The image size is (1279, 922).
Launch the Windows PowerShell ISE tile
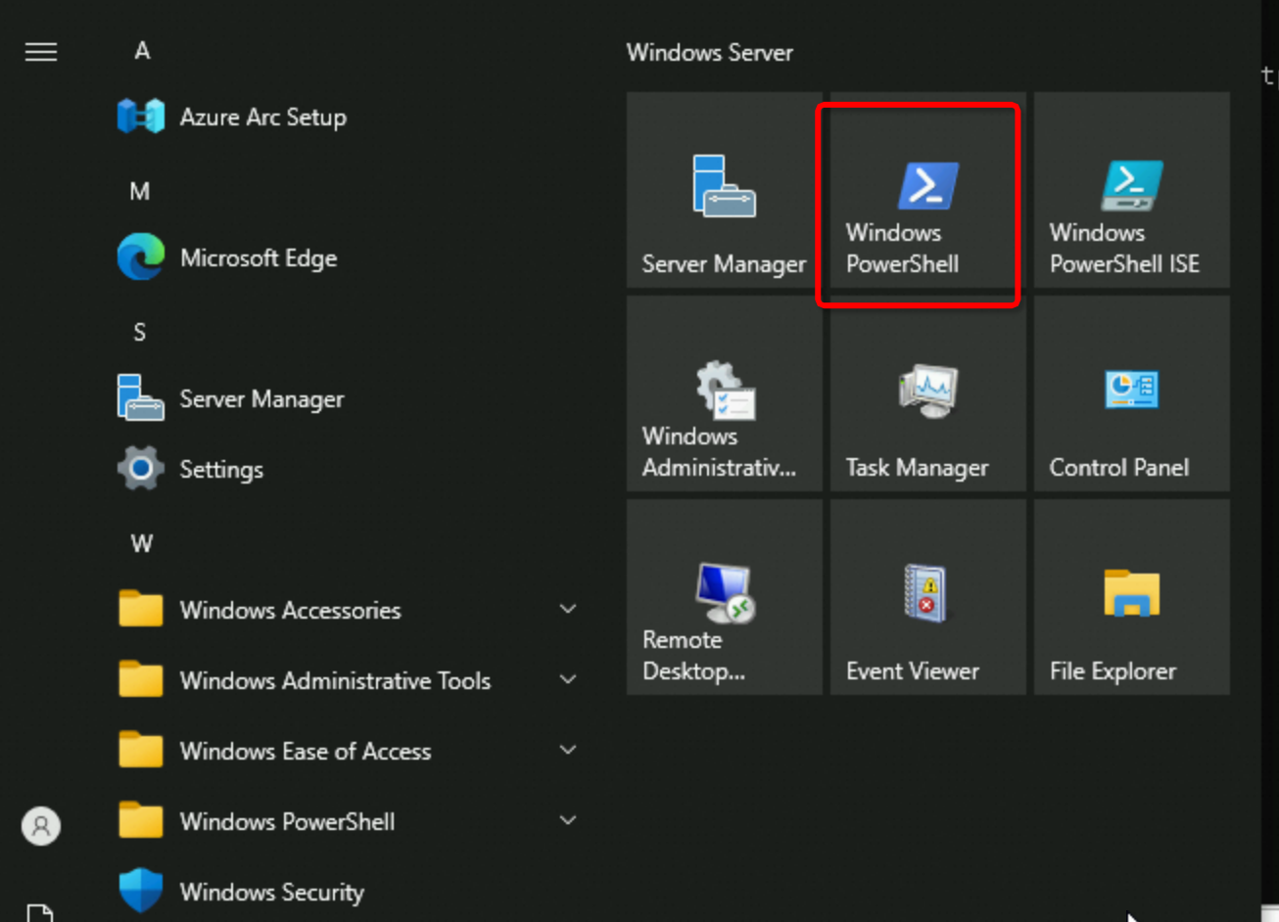[x=1132, y=190]
